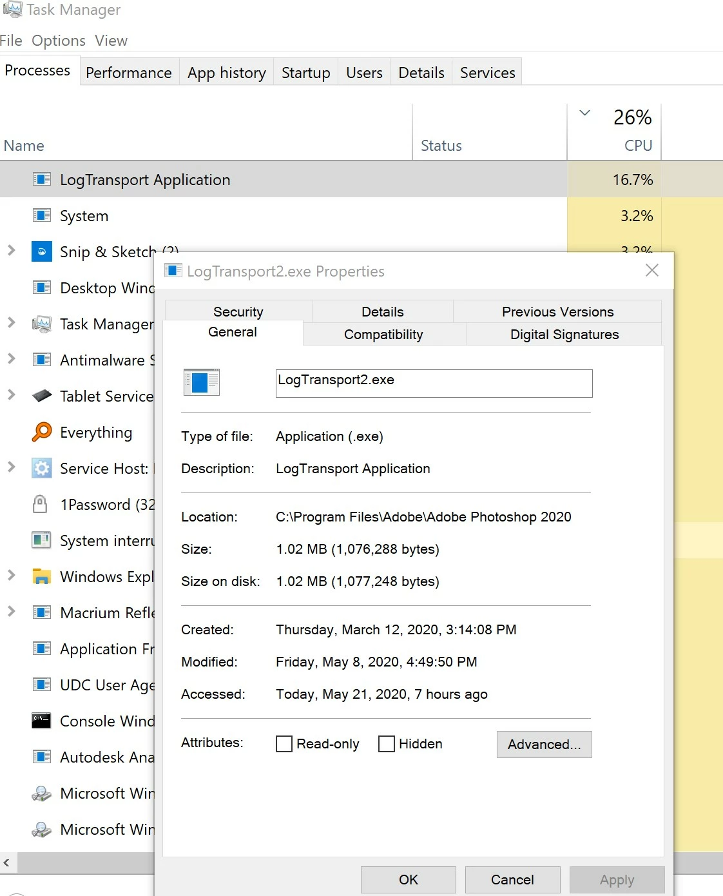Click the 1Password lock icon
The width and height of the screenshot is (723, 896).
tap(40, 504)
